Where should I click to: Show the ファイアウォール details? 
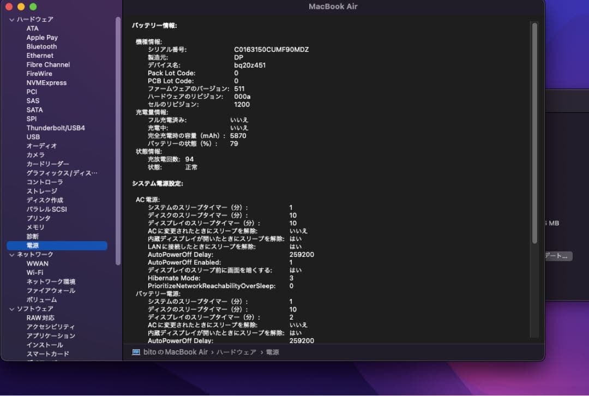(51, 291)
